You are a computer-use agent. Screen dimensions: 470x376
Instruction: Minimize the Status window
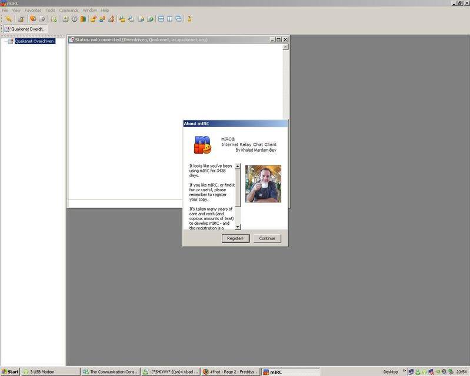pyautogui.click(x=272, y=39)
